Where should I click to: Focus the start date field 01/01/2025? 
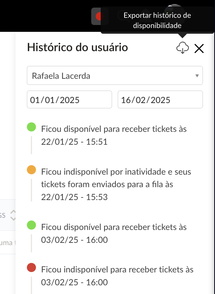(70, 100)
